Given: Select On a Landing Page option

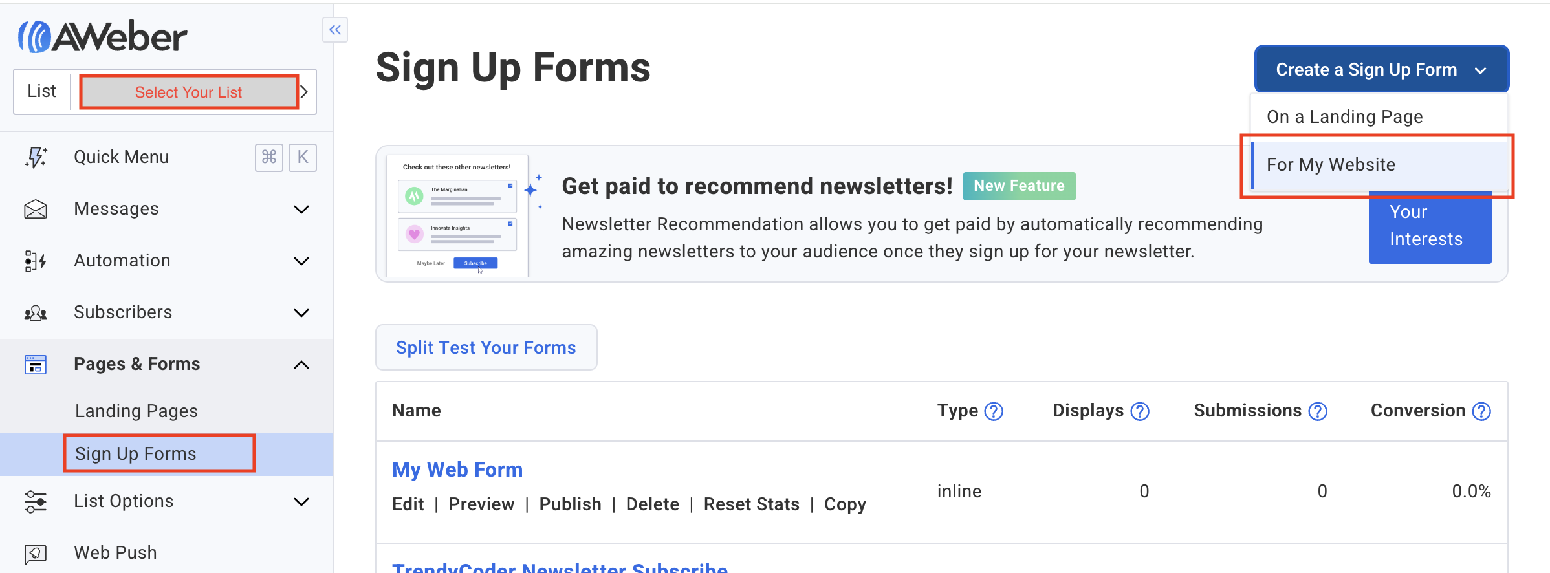Looking at the screenshot, I should pos(1344,117).
